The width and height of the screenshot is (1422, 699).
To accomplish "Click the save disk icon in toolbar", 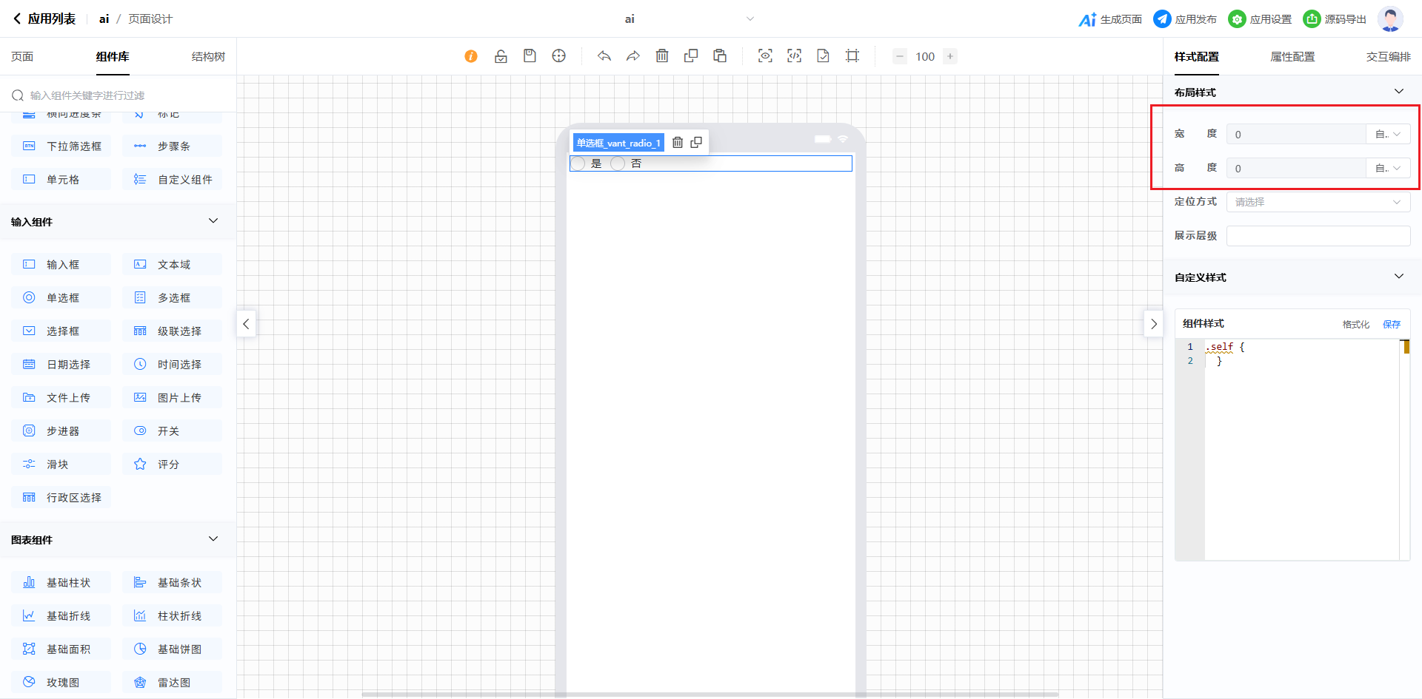I will click(x=530, y=56).
